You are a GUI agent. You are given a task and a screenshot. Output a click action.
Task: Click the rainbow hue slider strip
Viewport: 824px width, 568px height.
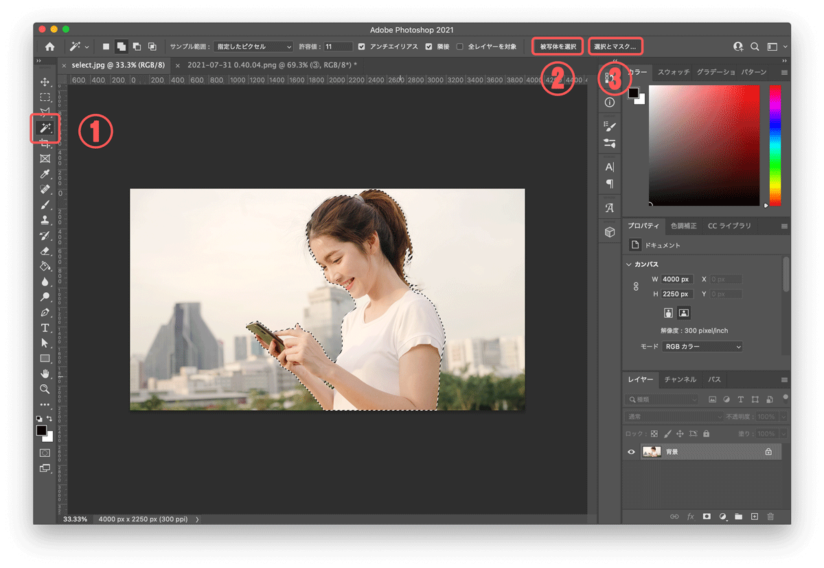(x=775, y=144)
